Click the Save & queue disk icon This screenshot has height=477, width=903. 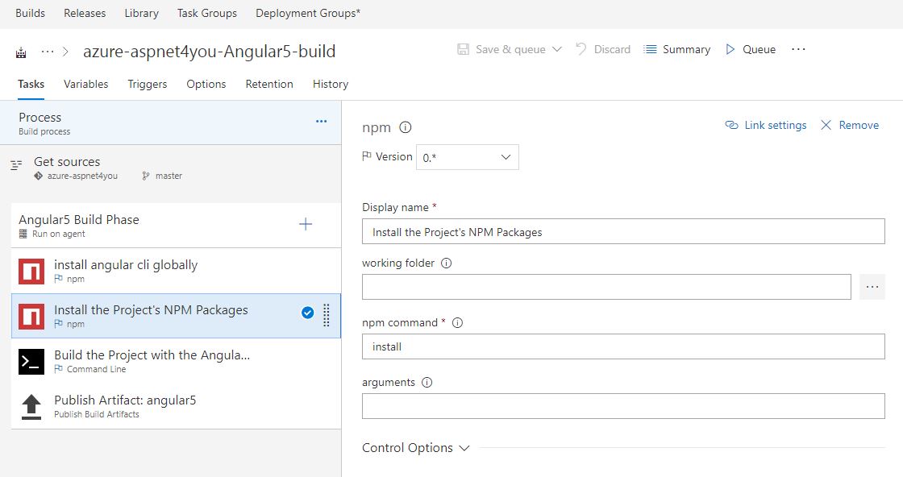tap(463, 49)
